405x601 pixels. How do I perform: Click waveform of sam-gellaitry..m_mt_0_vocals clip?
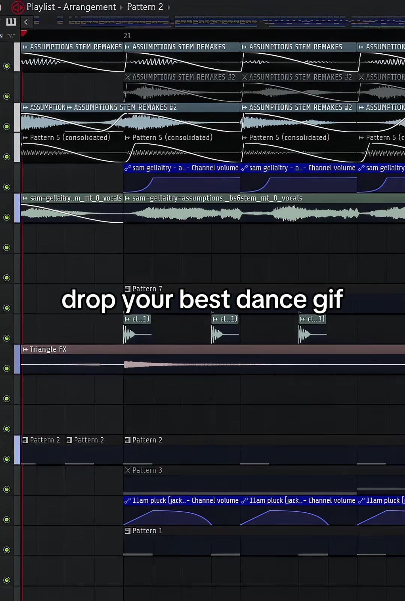[x=72, y=213]
